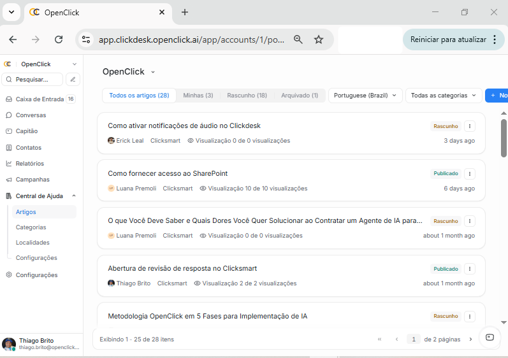
Task: Click the three-dot menu on SharePoint article
Action: tap(470, 174)
